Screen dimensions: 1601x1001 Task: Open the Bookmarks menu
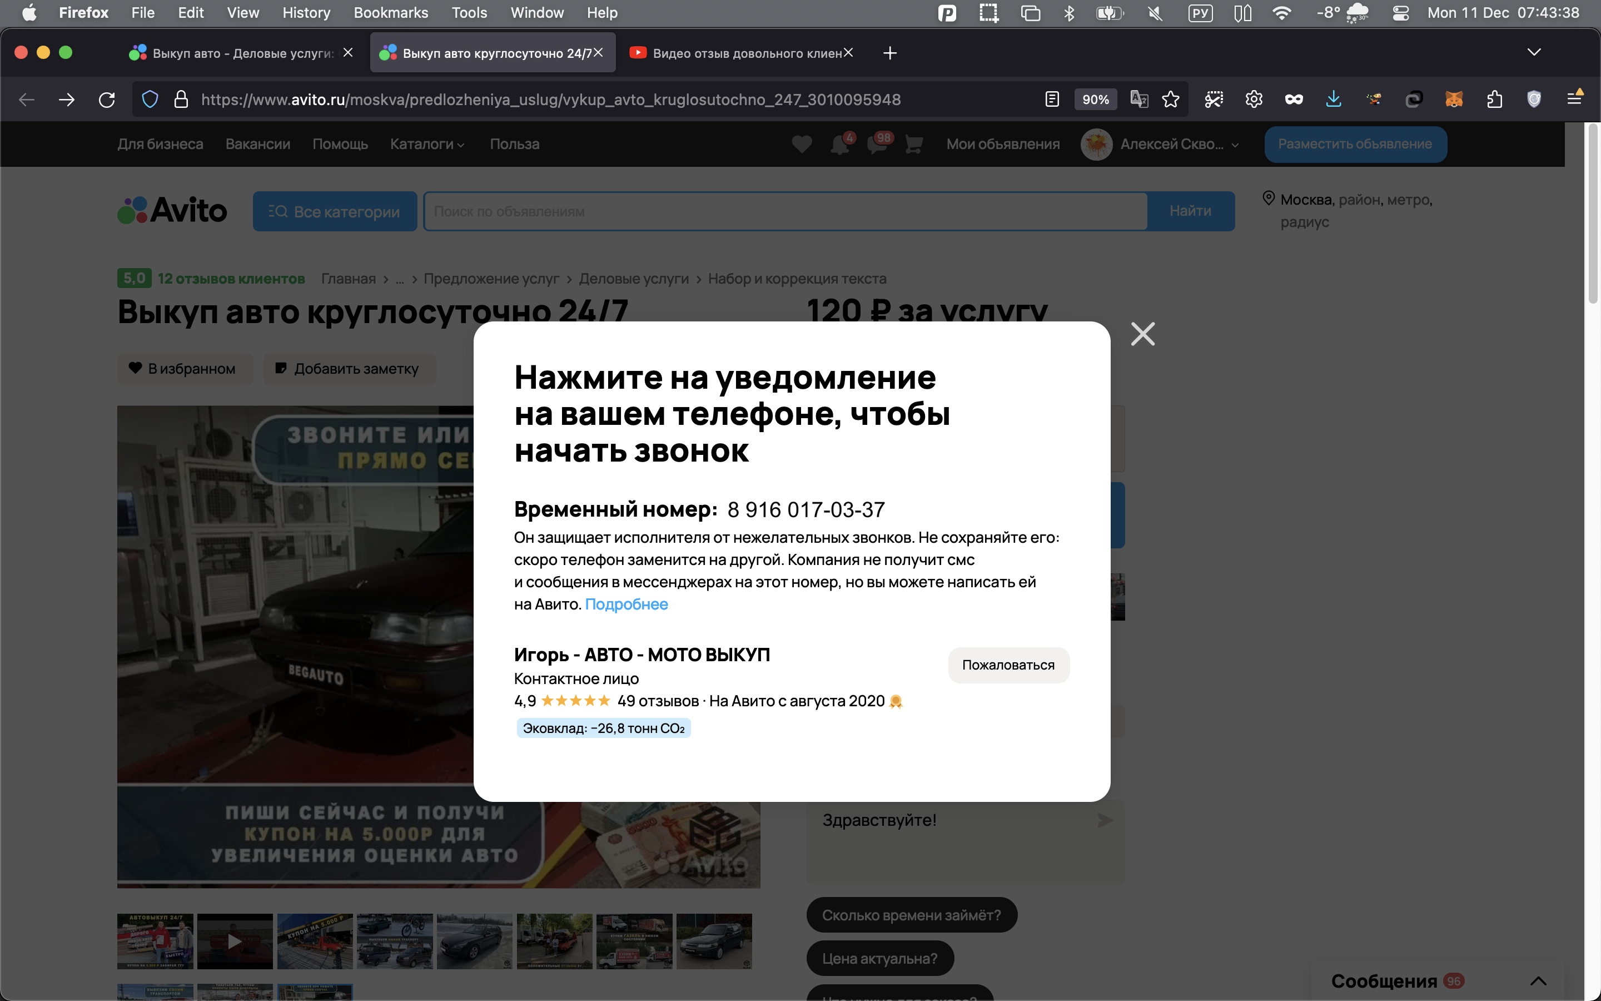tap(390, 13)
